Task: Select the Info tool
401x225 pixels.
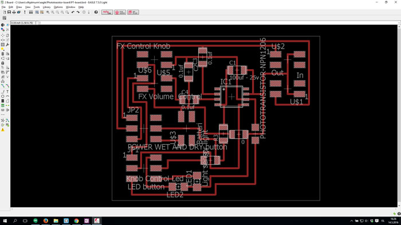Action: [x=3, y=25]
